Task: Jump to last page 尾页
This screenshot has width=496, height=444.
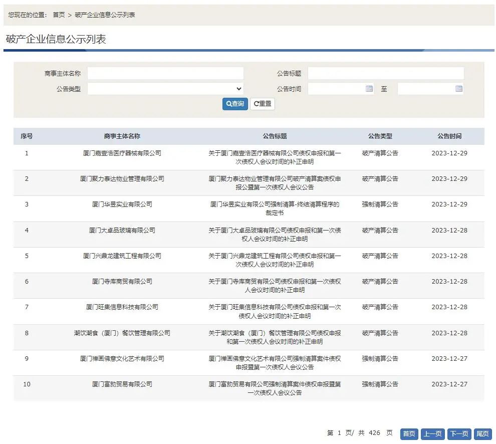Action: click(x=482, y=433)
